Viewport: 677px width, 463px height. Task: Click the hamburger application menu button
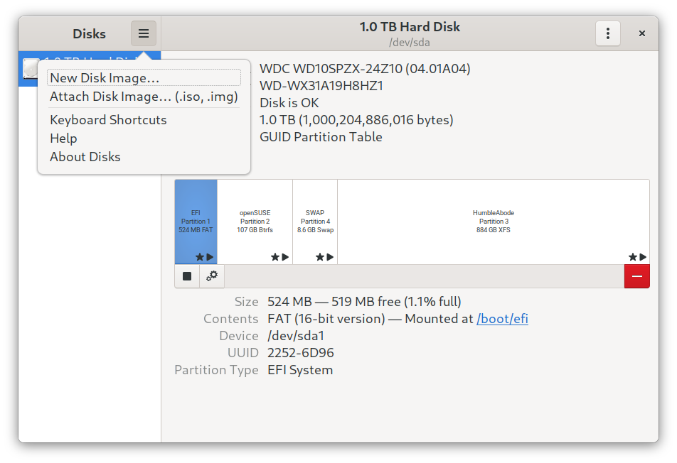144,33
